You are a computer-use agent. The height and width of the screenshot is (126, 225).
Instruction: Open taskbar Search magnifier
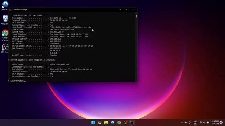(x=99, y=122)
